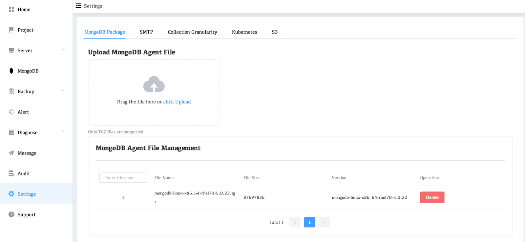The width and height of the screenshot is (525, 242).
Task: Expand the Backup submenu arrow
Action: (63, 91)
